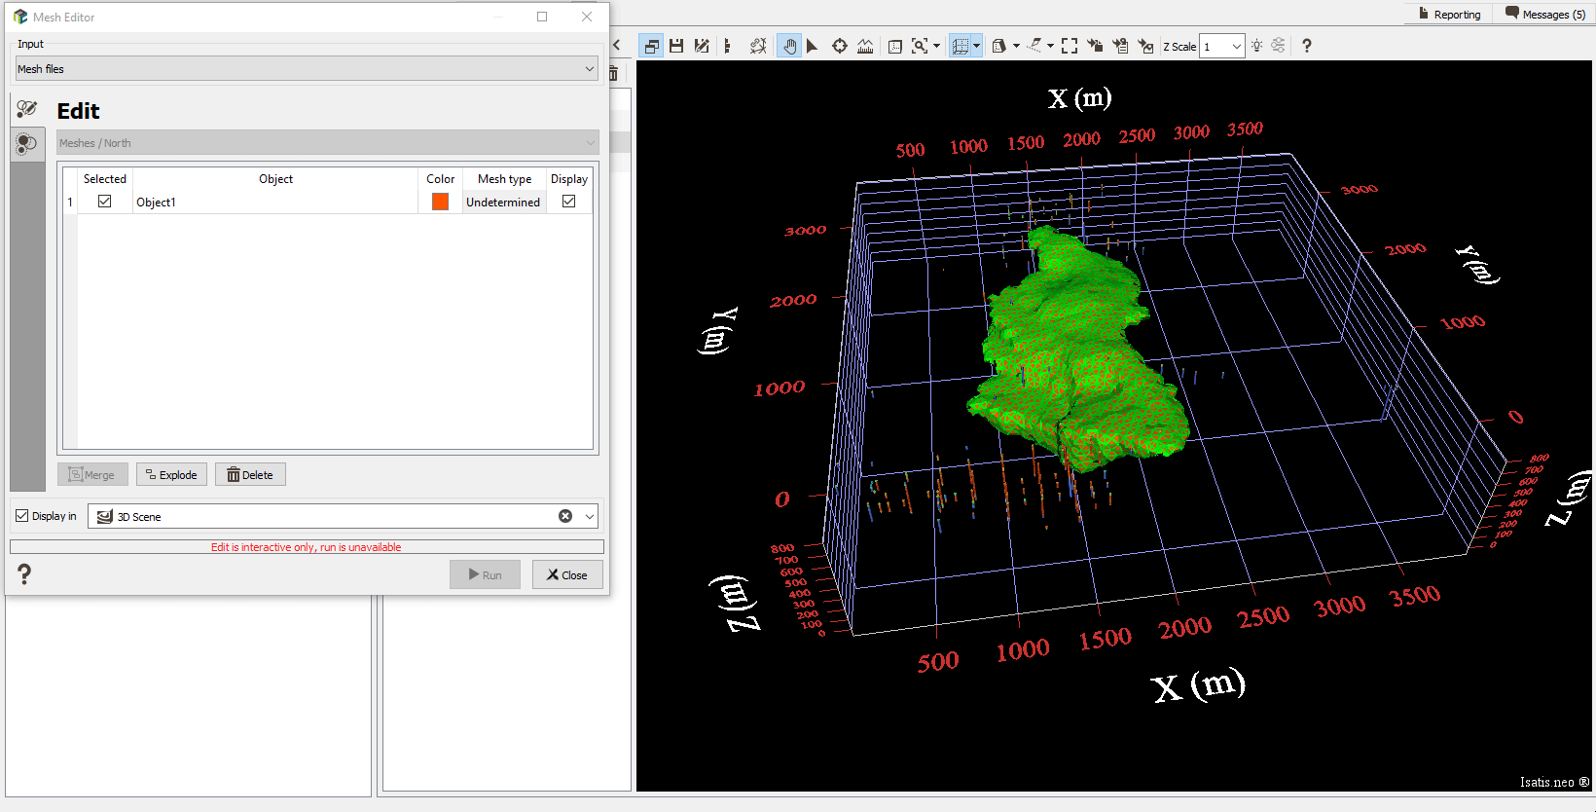Click the save icon in 3D toolbar
Image resolution: width=1596 pixels, height=812 pixels.
676,46
